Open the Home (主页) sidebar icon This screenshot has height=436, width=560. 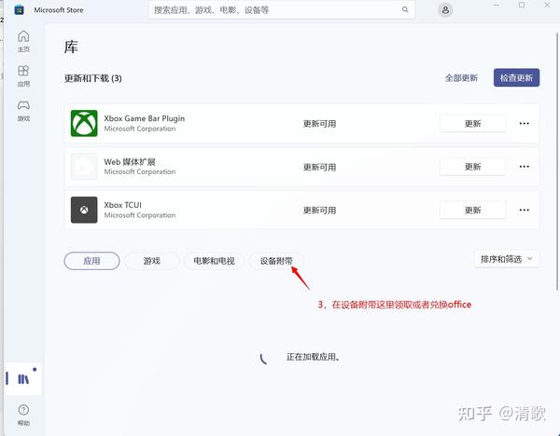tap(23, 41)
